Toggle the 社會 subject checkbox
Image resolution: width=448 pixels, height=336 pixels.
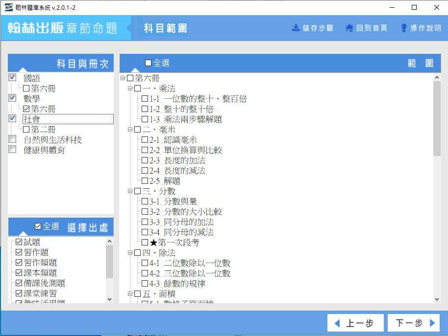point(12,118)
